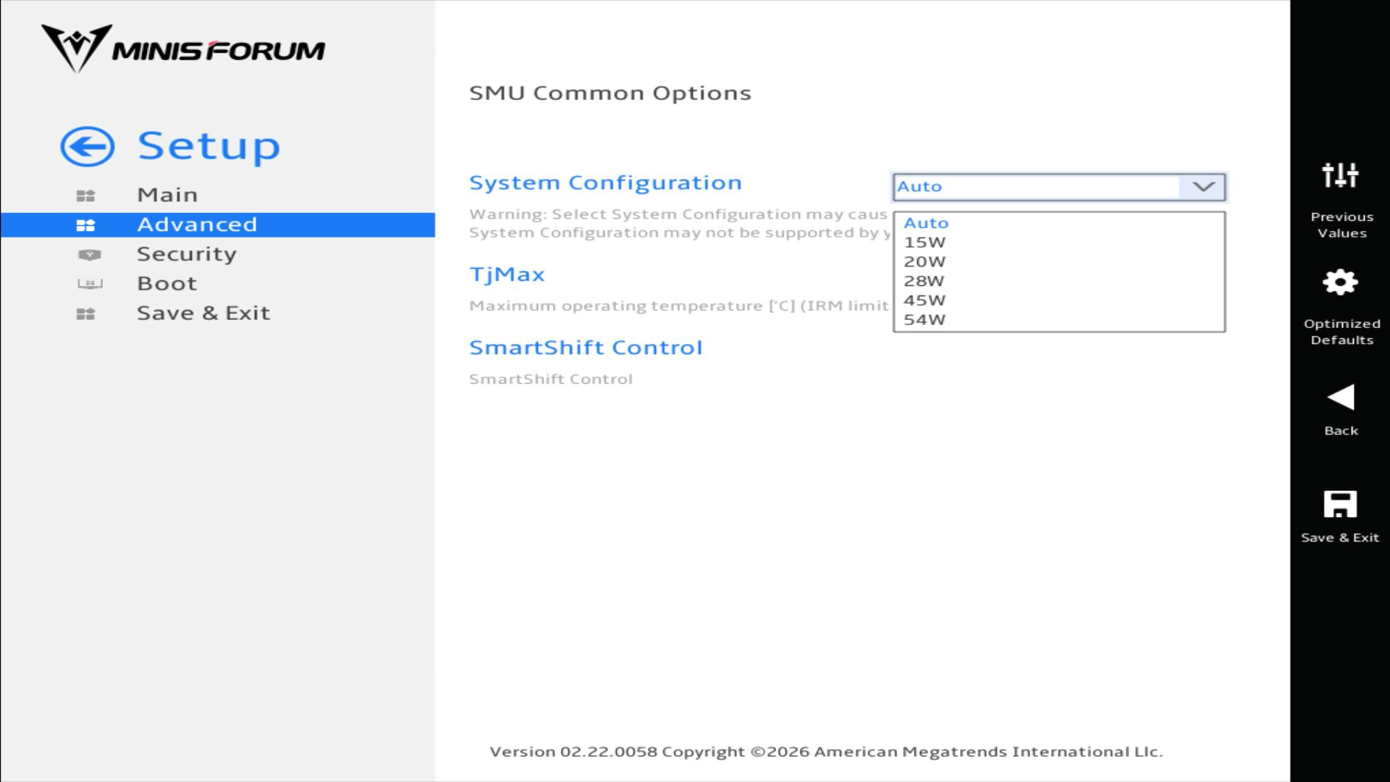Image resolution: width=1390 pixels, height=782 pixels.
Task: Expand System Configuration dropdown arrow
Action: pyautogui.click(x=1202, y=187)
